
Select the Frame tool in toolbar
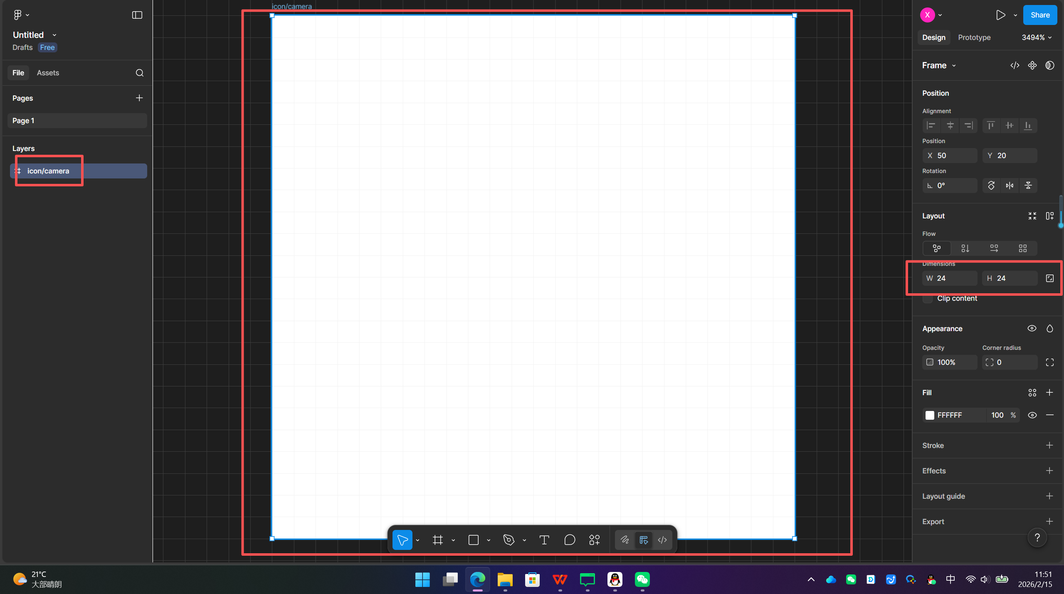coord(437,540)
